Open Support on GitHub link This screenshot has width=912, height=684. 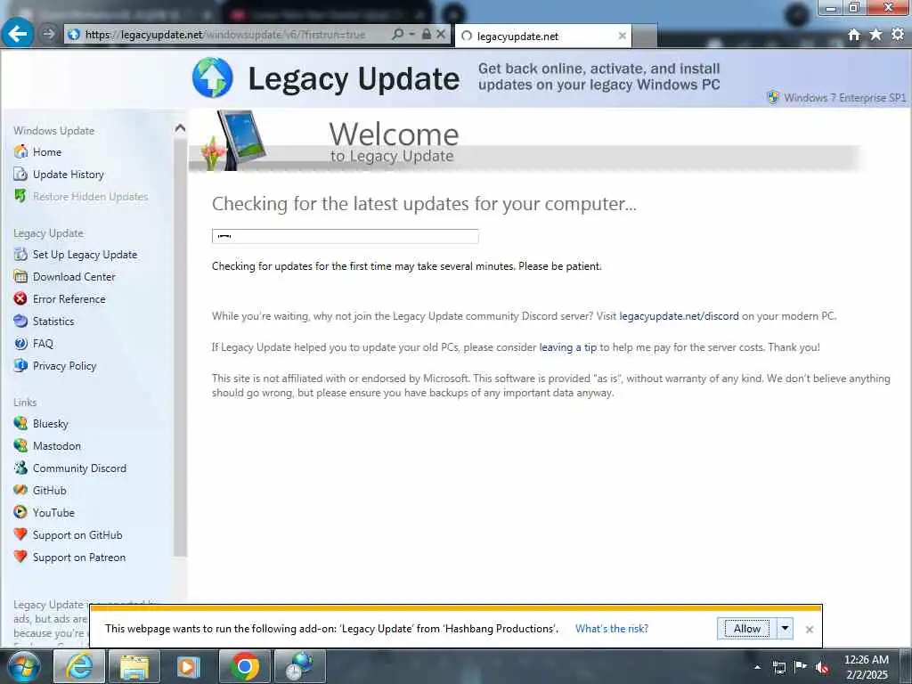click(77, 535)
